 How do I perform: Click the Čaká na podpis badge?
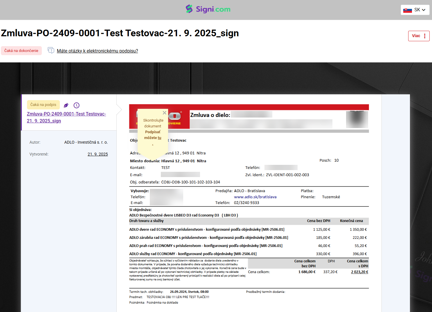pyautogui.click(x=43, y=105)
